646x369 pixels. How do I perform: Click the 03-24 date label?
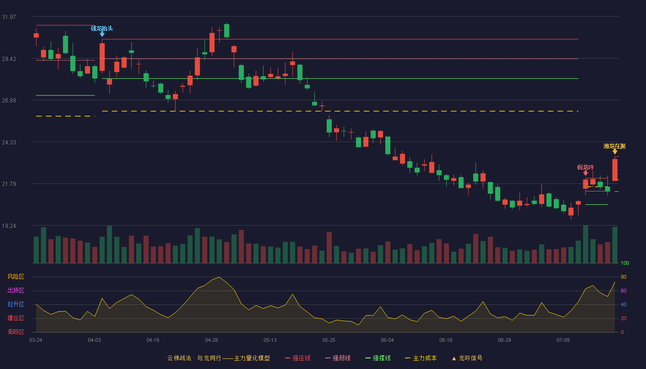[36, 340]
